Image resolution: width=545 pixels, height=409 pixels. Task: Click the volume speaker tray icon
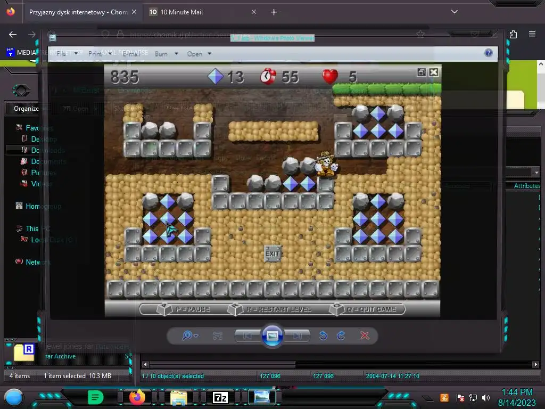coord(486,397)
